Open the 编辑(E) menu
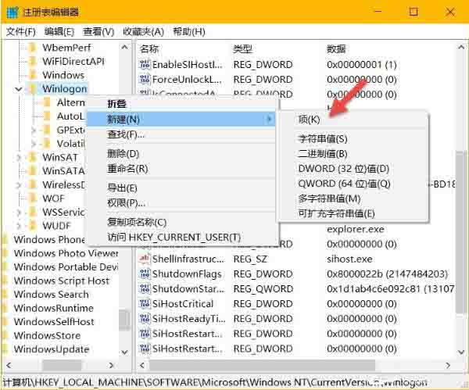 click(59, 32)
